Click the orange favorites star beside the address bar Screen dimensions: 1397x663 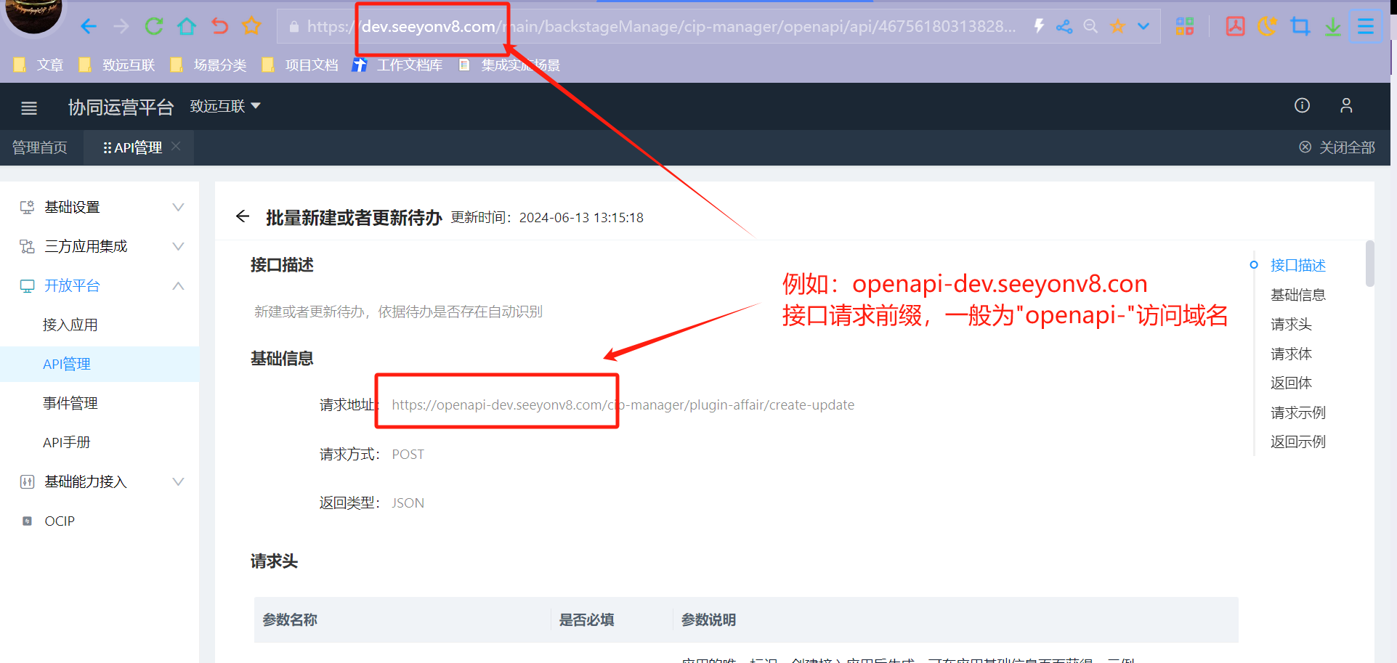point(251,26)
